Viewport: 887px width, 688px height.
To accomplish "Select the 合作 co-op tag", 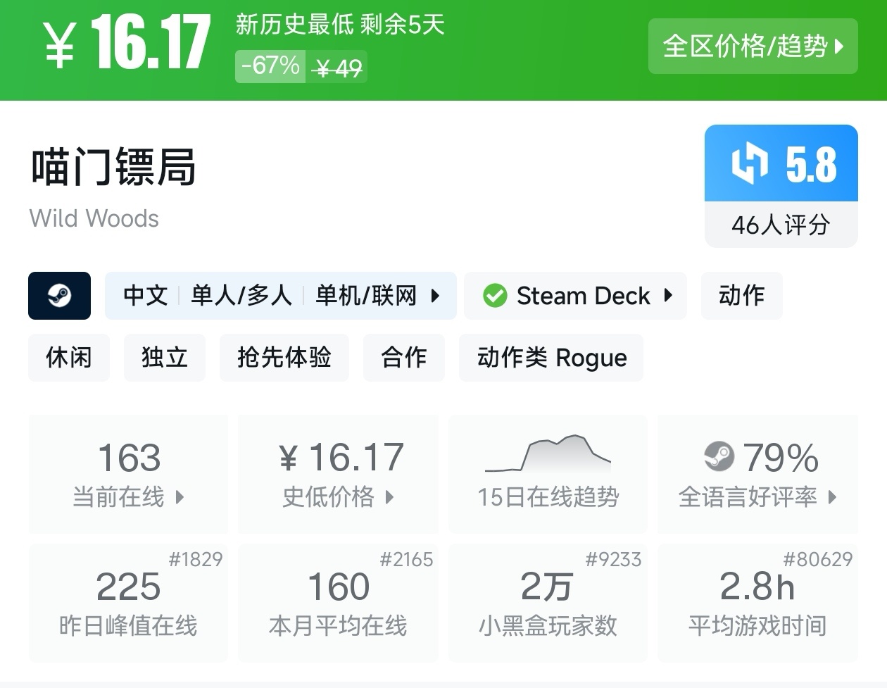I will point(404,358).
